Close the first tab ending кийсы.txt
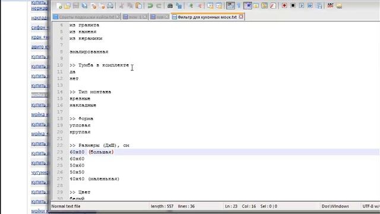The height and width of the screenshot is (214, 380). (118, 17)
